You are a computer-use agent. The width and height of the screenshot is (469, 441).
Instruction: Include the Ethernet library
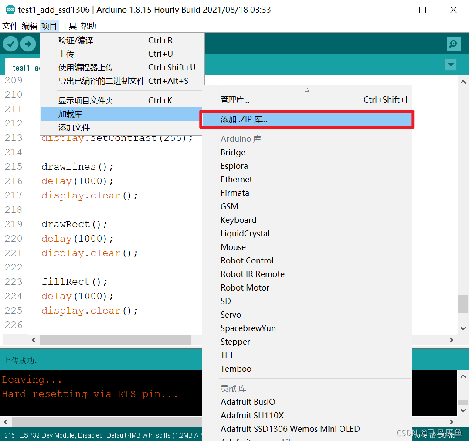pyautogui.click(x=307, y=179)
